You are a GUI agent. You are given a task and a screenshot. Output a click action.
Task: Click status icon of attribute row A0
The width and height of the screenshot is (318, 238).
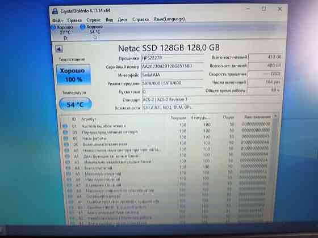point(67,151)
